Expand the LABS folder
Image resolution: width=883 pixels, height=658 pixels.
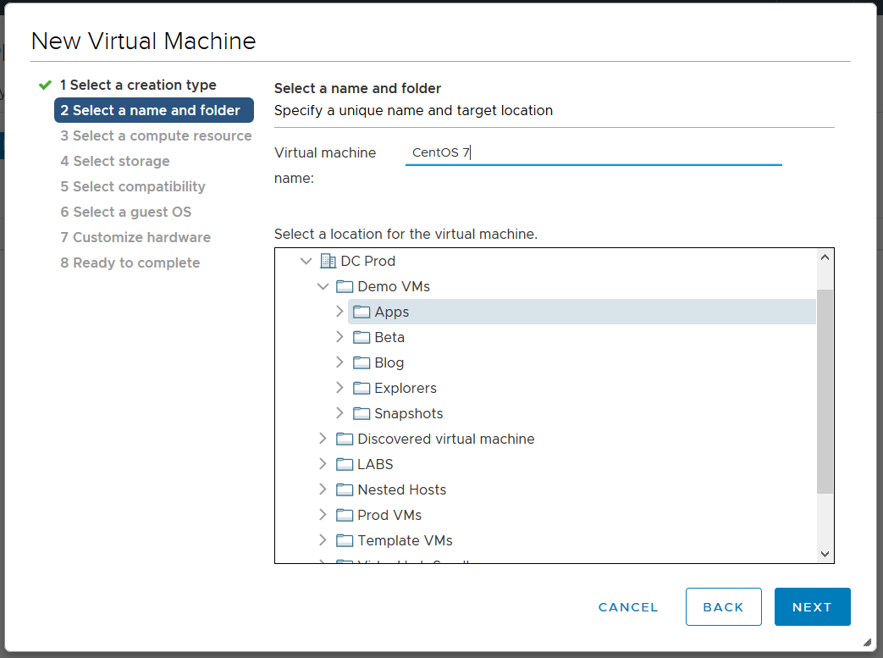(x=323, y=463)
